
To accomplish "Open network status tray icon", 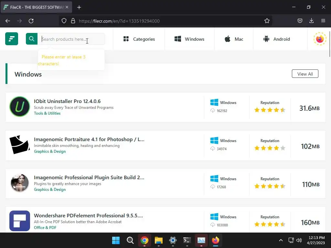I will (291, 240).
